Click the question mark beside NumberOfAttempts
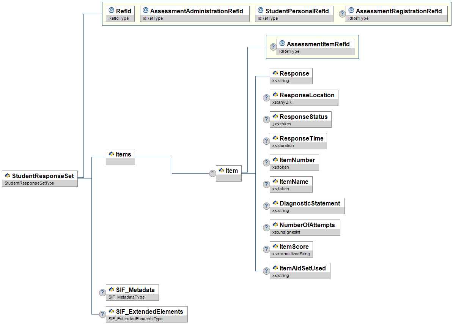 pos(266,228)
